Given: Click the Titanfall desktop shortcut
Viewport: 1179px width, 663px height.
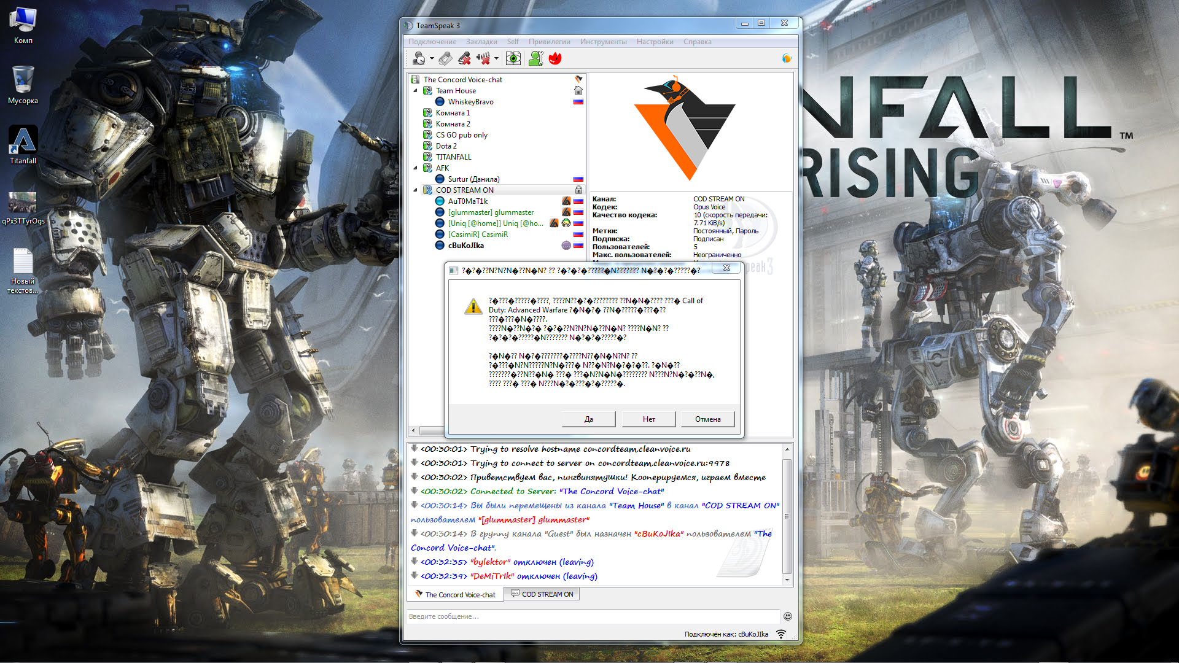Looking at the screenshot, I should coord(23,145).
